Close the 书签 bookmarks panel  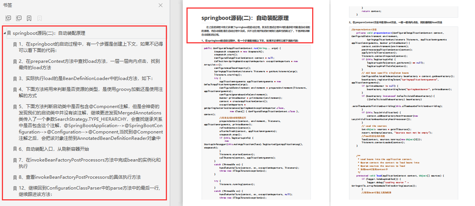click(x=161, y=5)
